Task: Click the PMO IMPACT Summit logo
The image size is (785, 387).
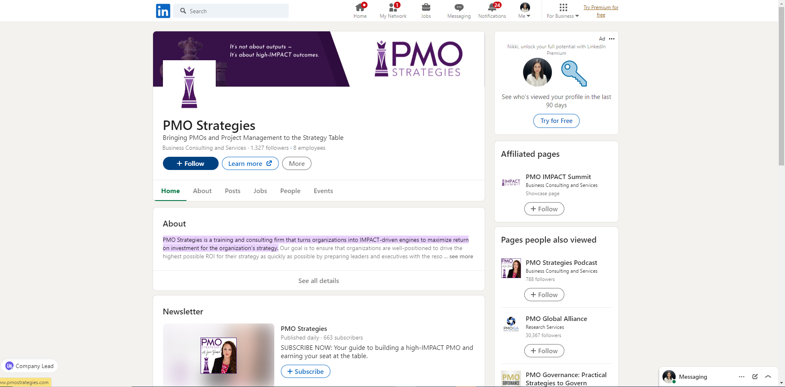Action: point(511,182)
